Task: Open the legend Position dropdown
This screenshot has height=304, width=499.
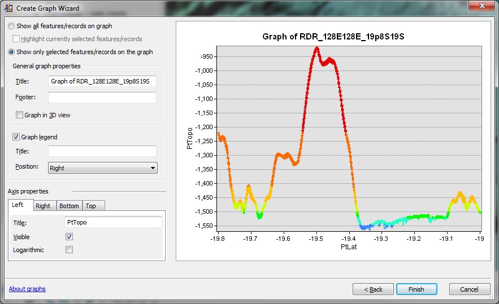Action: click(x=103, y=168)
